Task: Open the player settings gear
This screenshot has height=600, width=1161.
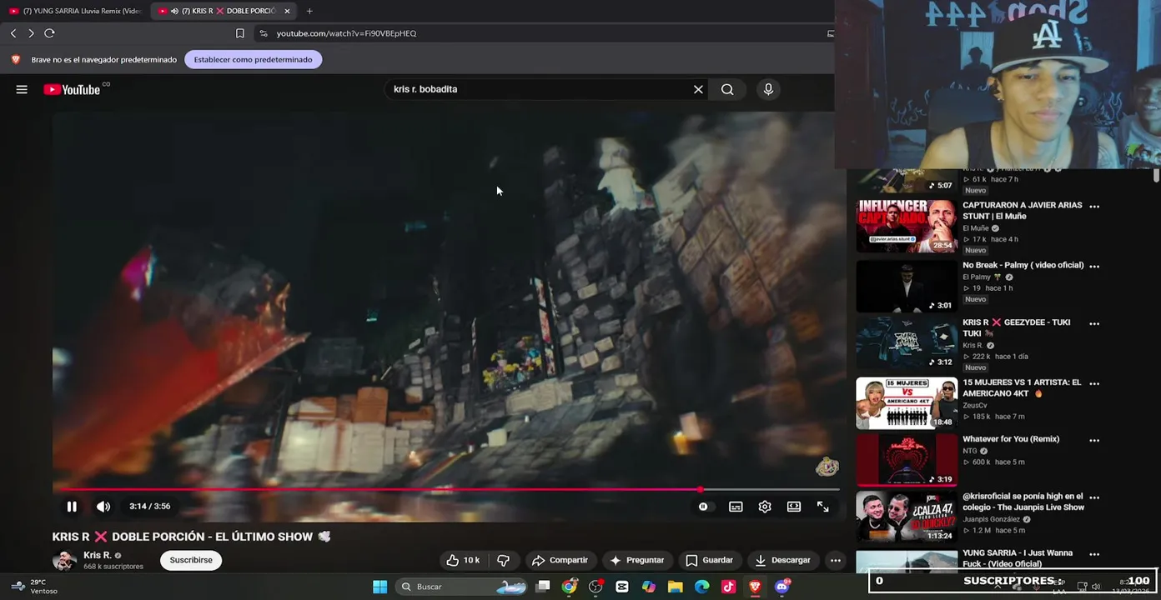Action: [x=765, y=507]
